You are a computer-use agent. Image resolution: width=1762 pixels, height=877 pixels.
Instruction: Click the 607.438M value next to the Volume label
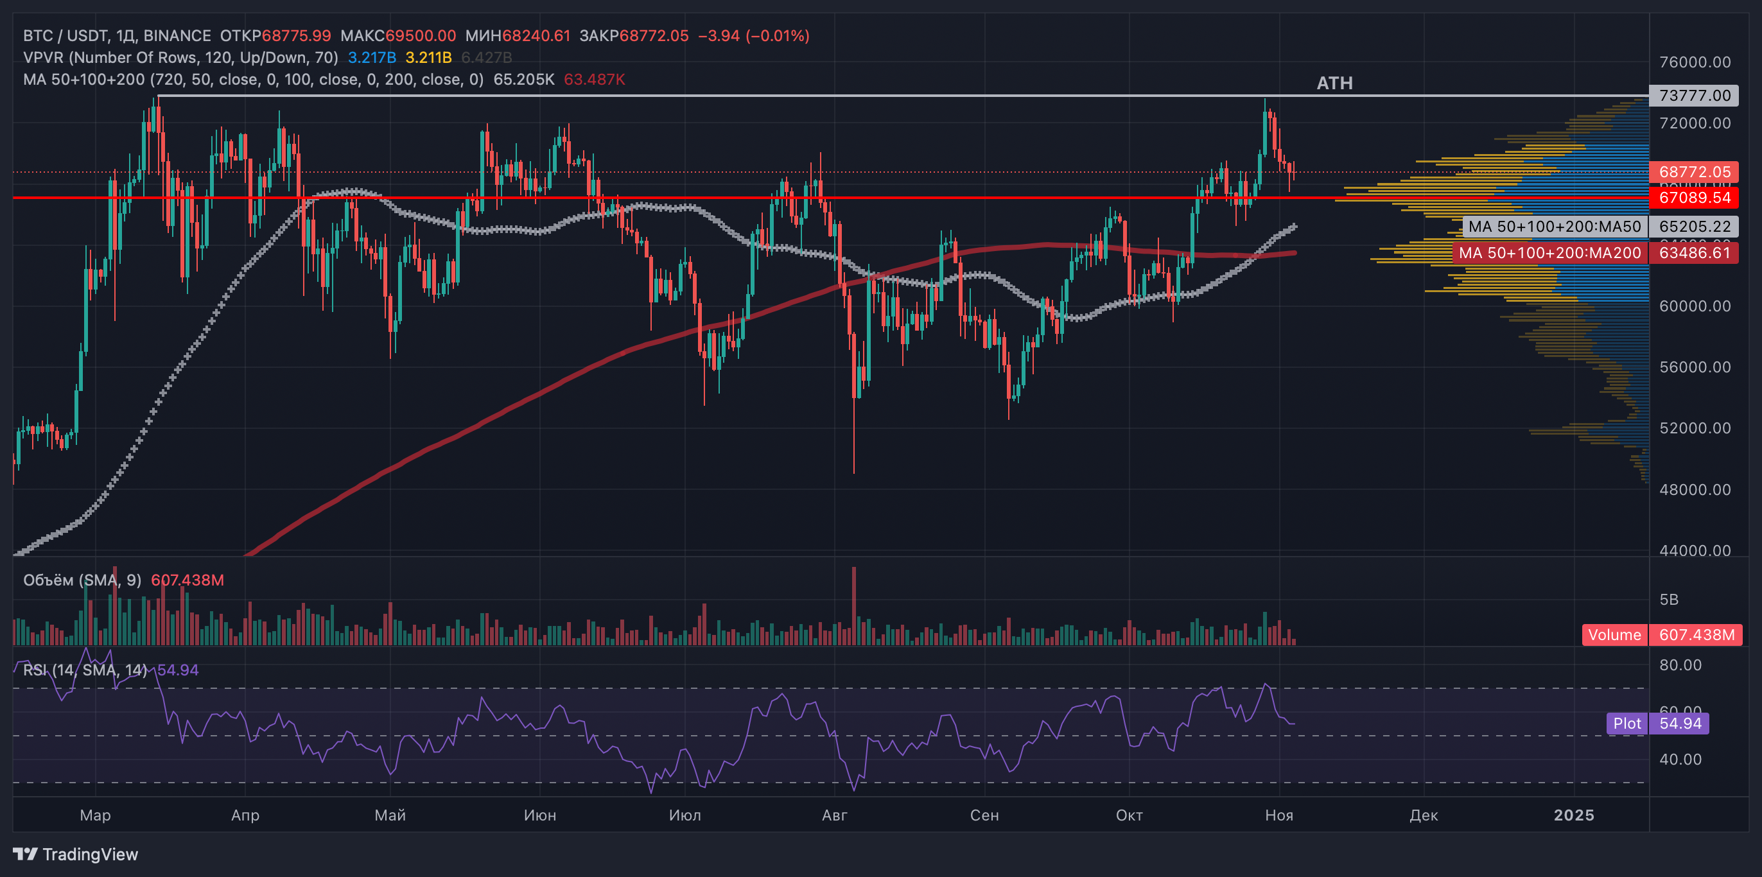[x=1697, y=635]
